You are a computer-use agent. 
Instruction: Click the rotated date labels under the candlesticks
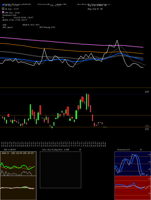54,144
